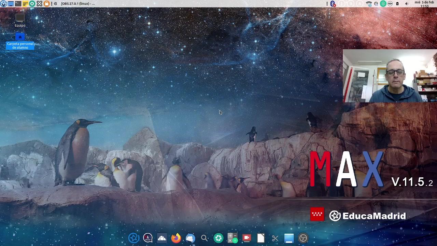Screen dimensions: 437x246
Task: Launch Thunderbird mail from the dock
Action: pos(190,238)
